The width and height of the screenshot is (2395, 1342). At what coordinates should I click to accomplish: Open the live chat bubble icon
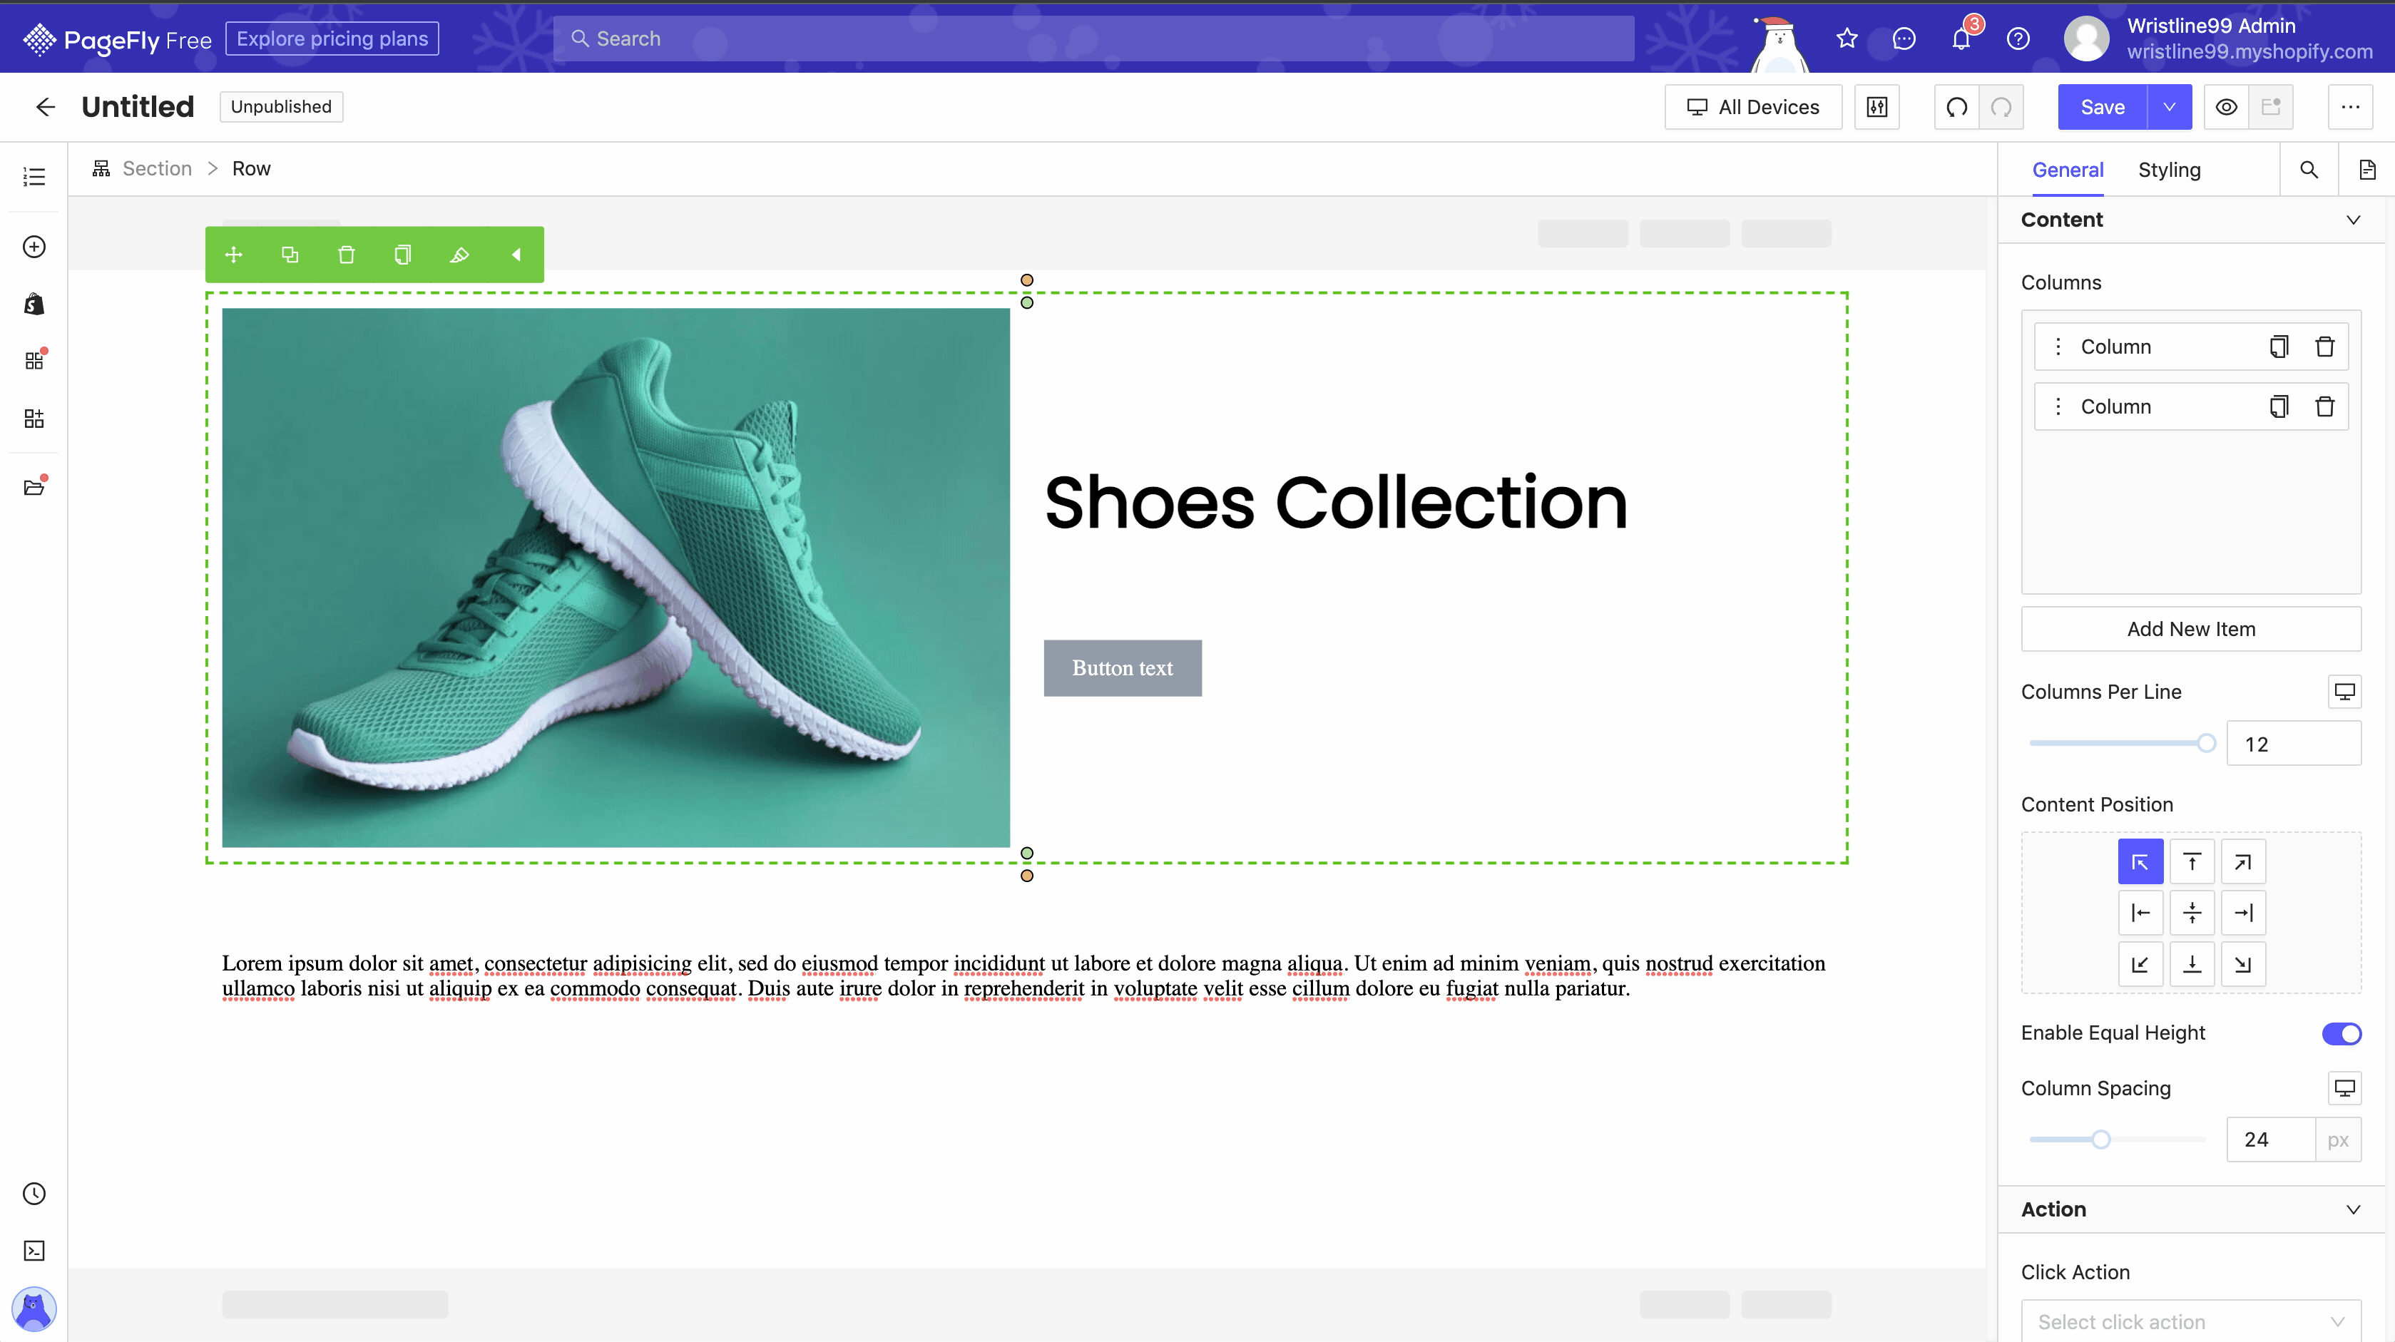1904,38
